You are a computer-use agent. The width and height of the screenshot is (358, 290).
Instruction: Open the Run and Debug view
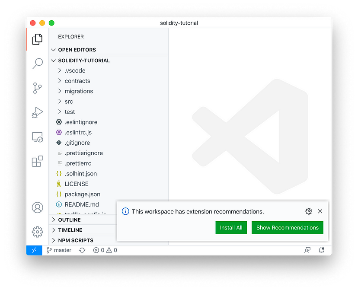tap(37, 112)
